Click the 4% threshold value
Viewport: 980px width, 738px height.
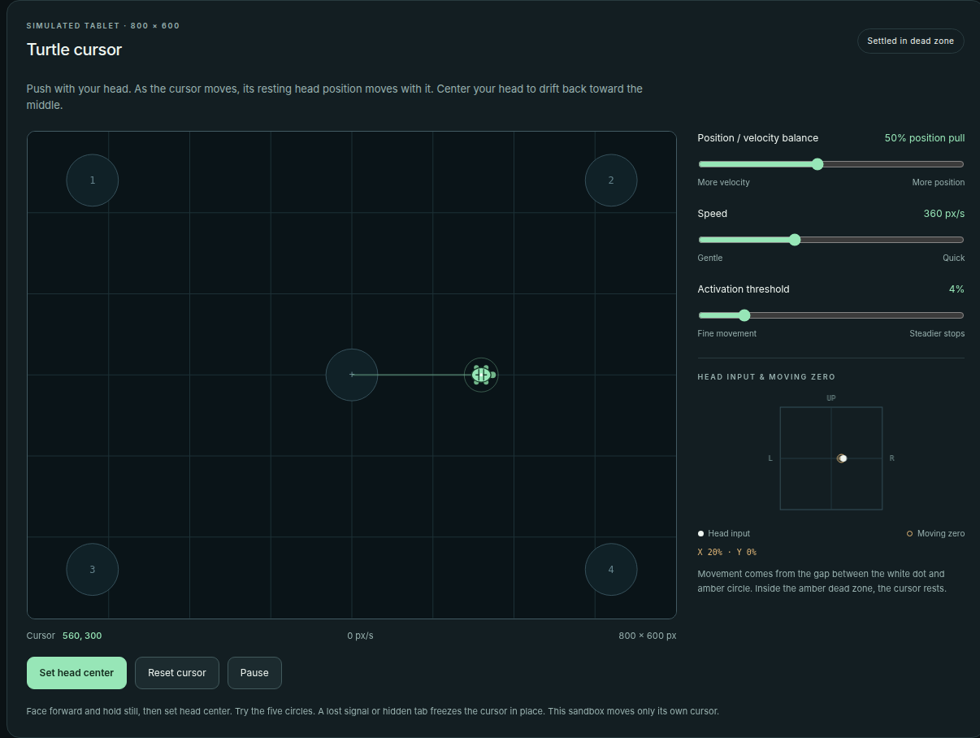coord(956,289)
